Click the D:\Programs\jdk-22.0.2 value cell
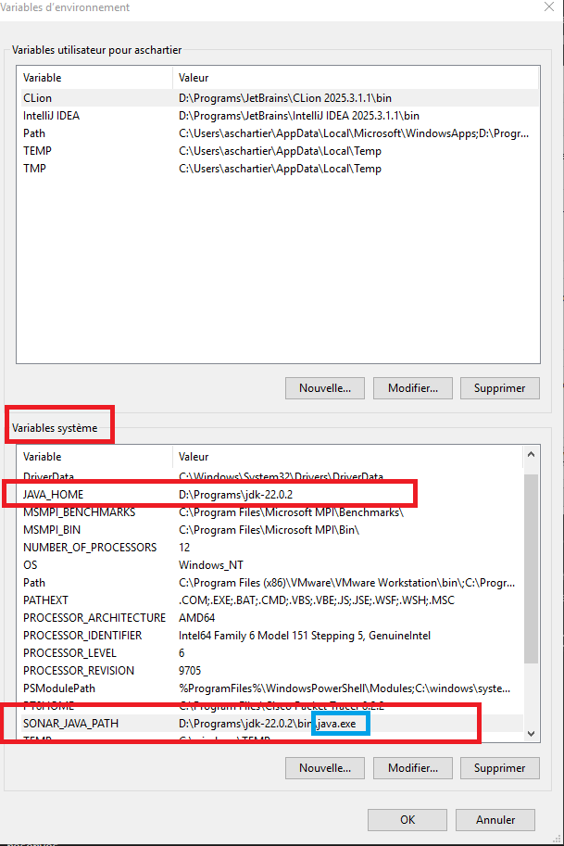Image resolution: width=564 pixels, height=846 pixels. pos(235,494)
